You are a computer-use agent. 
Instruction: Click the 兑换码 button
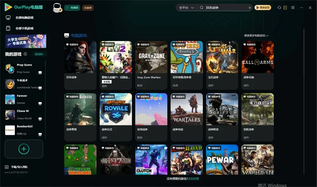click(72, 8)
